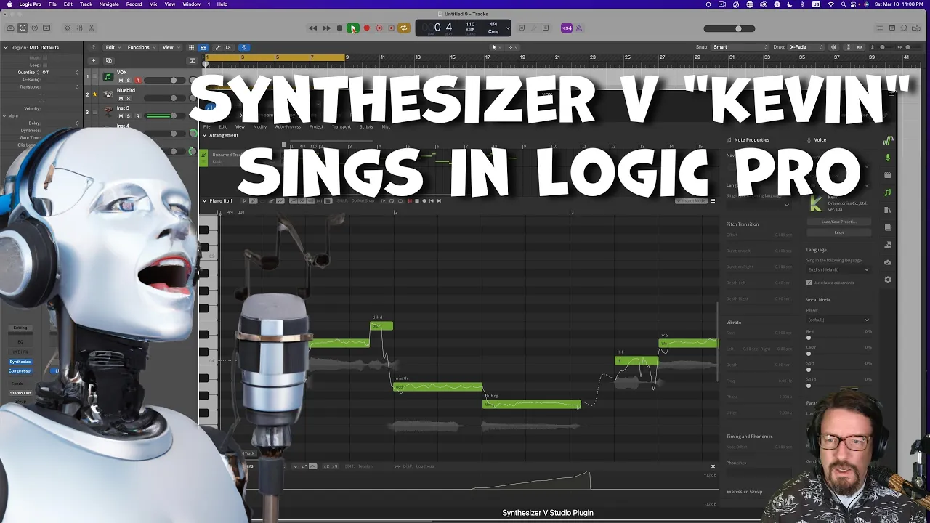The image size is (930, 523).
Task: Click the grid view icon in tracks header
Action: [x=192, y=47]
